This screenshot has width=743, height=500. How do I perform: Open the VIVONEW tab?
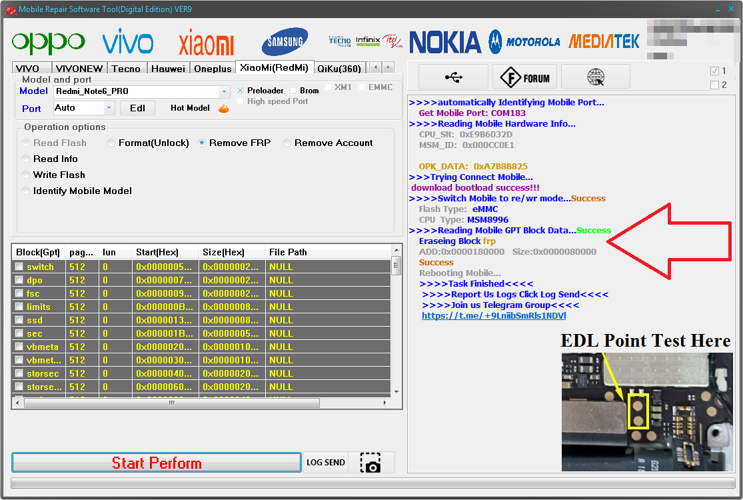point(79,69)
